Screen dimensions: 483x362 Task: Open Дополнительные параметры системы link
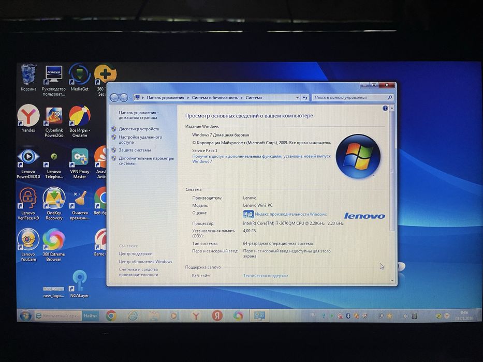[147, 161]
